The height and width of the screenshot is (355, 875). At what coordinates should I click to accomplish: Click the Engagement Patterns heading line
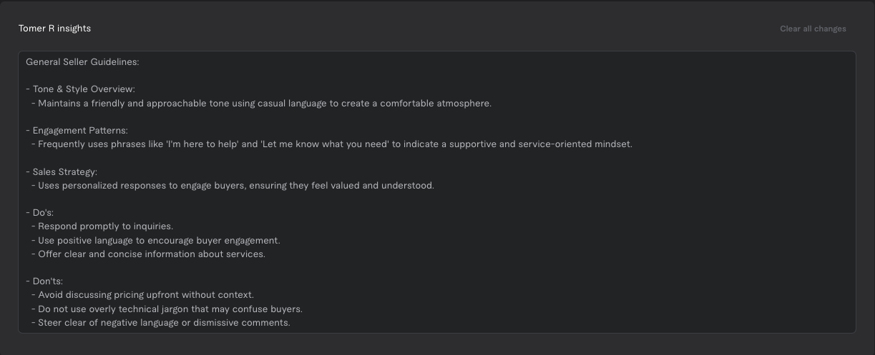pos(77,131)
